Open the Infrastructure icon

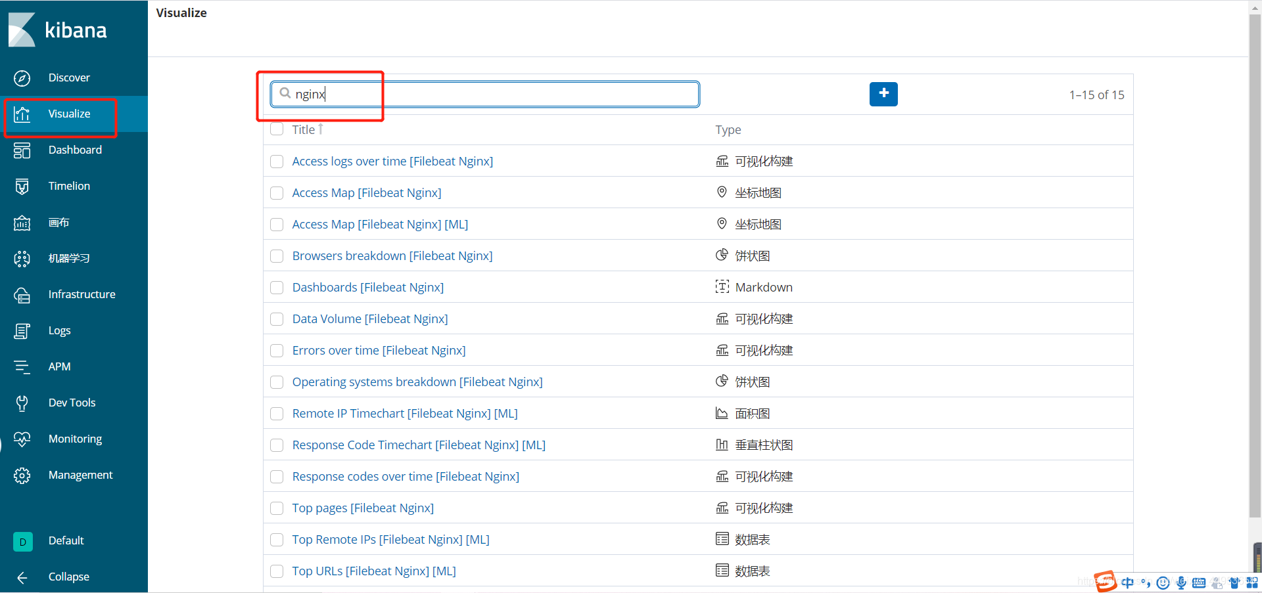click(22, 295)
